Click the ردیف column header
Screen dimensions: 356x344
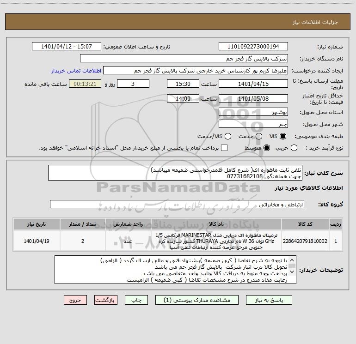coord(336,224)
